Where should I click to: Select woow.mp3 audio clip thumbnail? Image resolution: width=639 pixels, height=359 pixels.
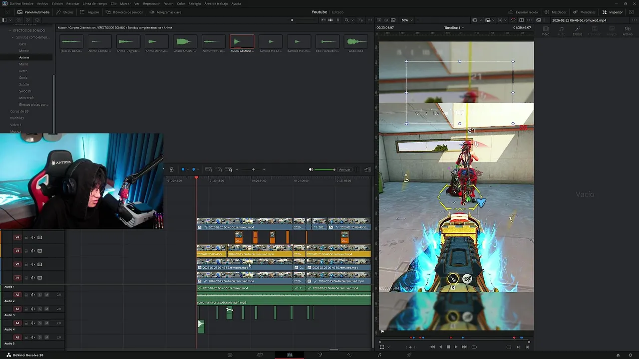pos(356,42)
